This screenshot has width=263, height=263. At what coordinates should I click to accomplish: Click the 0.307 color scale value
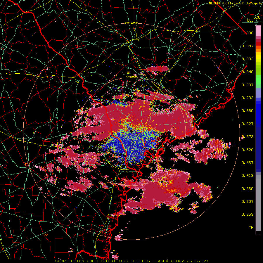(248, 202)
